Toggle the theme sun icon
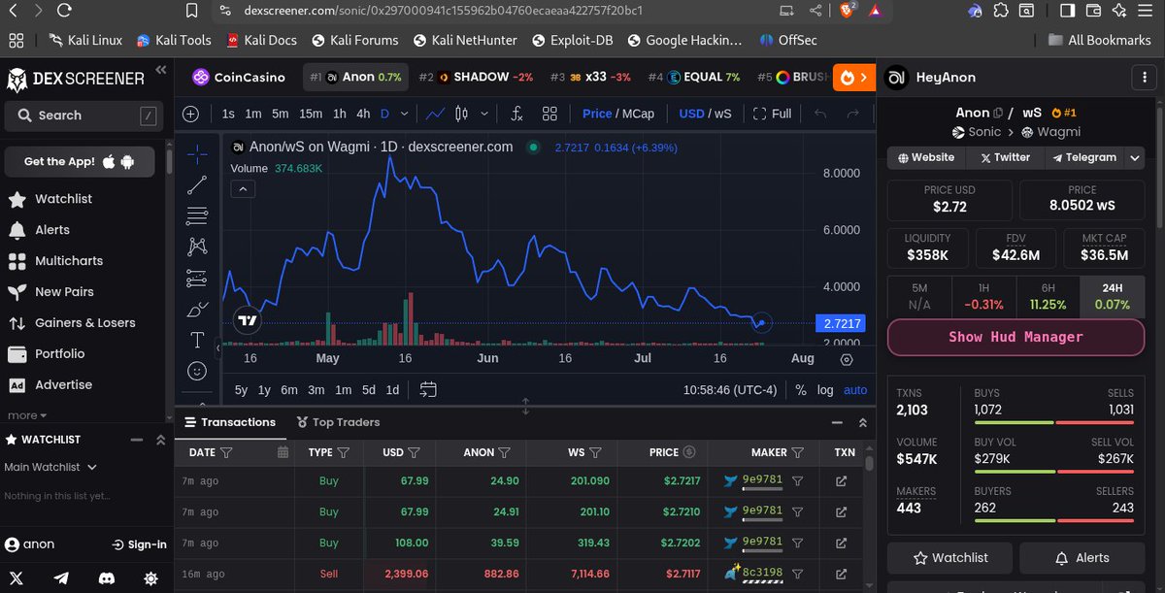The image size is (1165, 593). click(150, 577)
